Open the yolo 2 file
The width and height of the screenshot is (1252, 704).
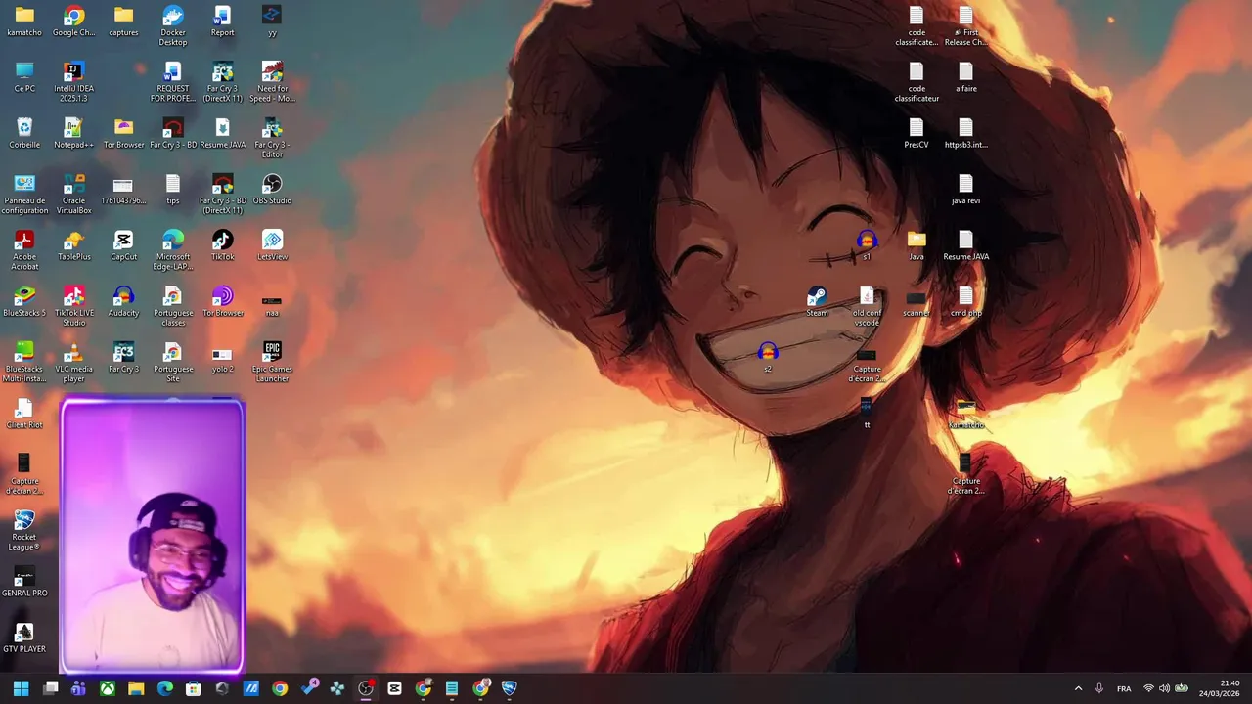click(222, 358)
